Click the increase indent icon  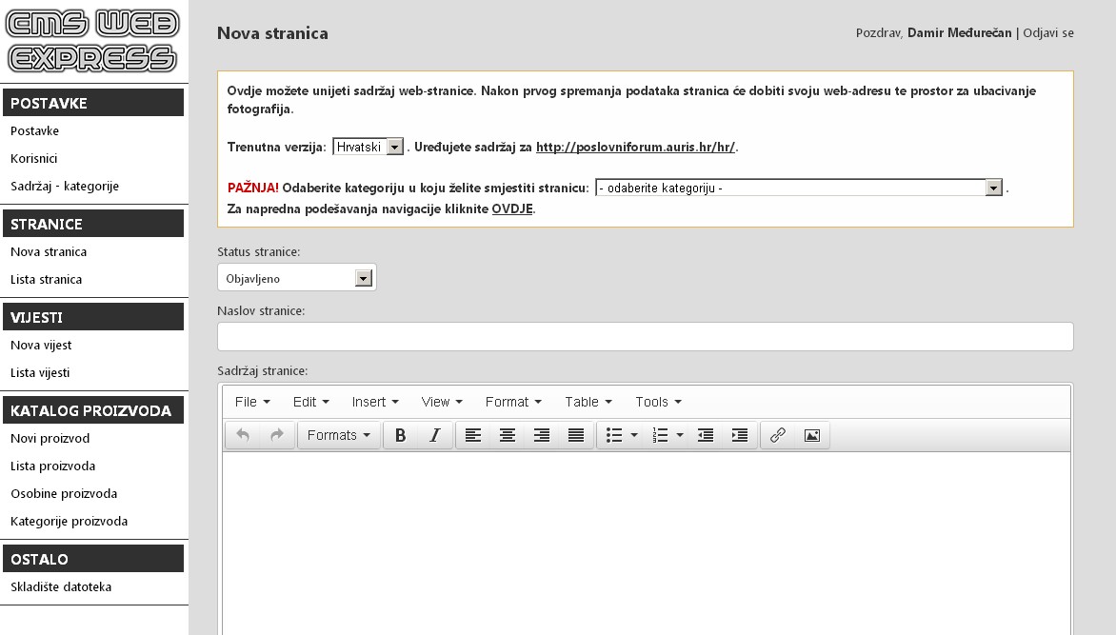[740, 435]
